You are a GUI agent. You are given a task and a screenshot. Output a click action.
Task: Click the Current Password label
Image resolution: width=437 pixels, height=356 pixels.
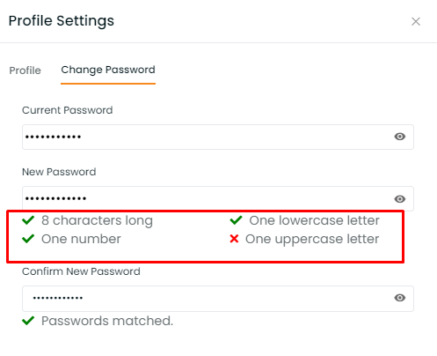[68, 110]
